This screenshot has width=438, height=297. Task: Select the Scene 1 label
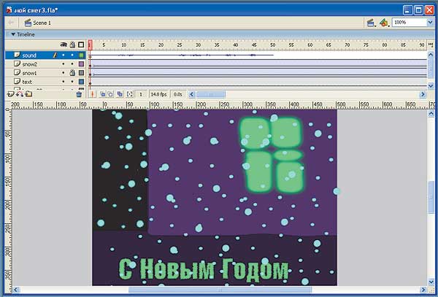42,23
